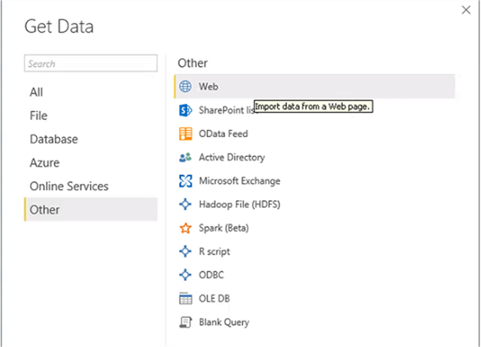This screenshot has height=347, width=481.
Task: Select the Other category
Action: click(91, 209)
